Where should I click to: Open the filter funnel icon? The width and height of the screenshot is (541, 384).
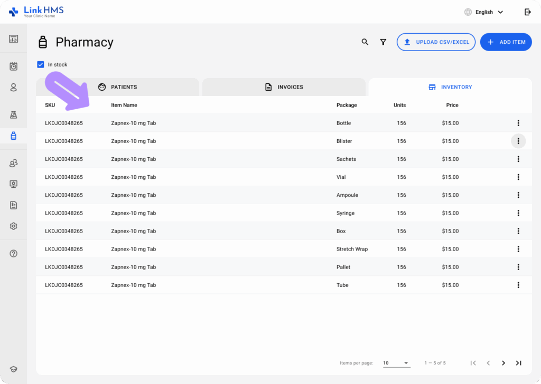point(383,42)
